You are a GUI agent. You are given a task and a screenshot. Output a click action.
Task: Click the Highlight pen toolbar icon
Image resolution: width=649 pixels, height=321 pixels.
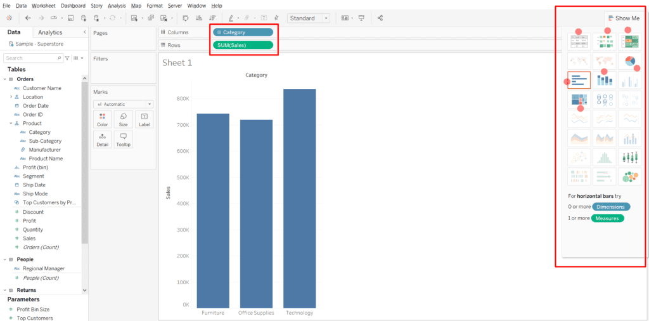(231, 18)
